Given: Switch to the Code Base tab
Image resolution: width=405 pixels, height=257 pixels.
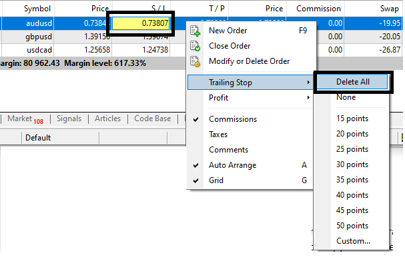Looking at the screenshot, I should pyautogui.click(x=152, y=119).
